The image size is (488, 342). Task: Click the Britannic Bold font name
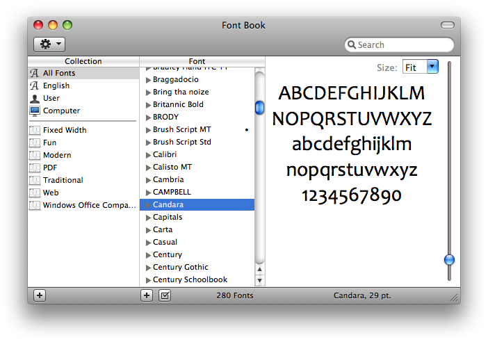(x=178, y=104)
